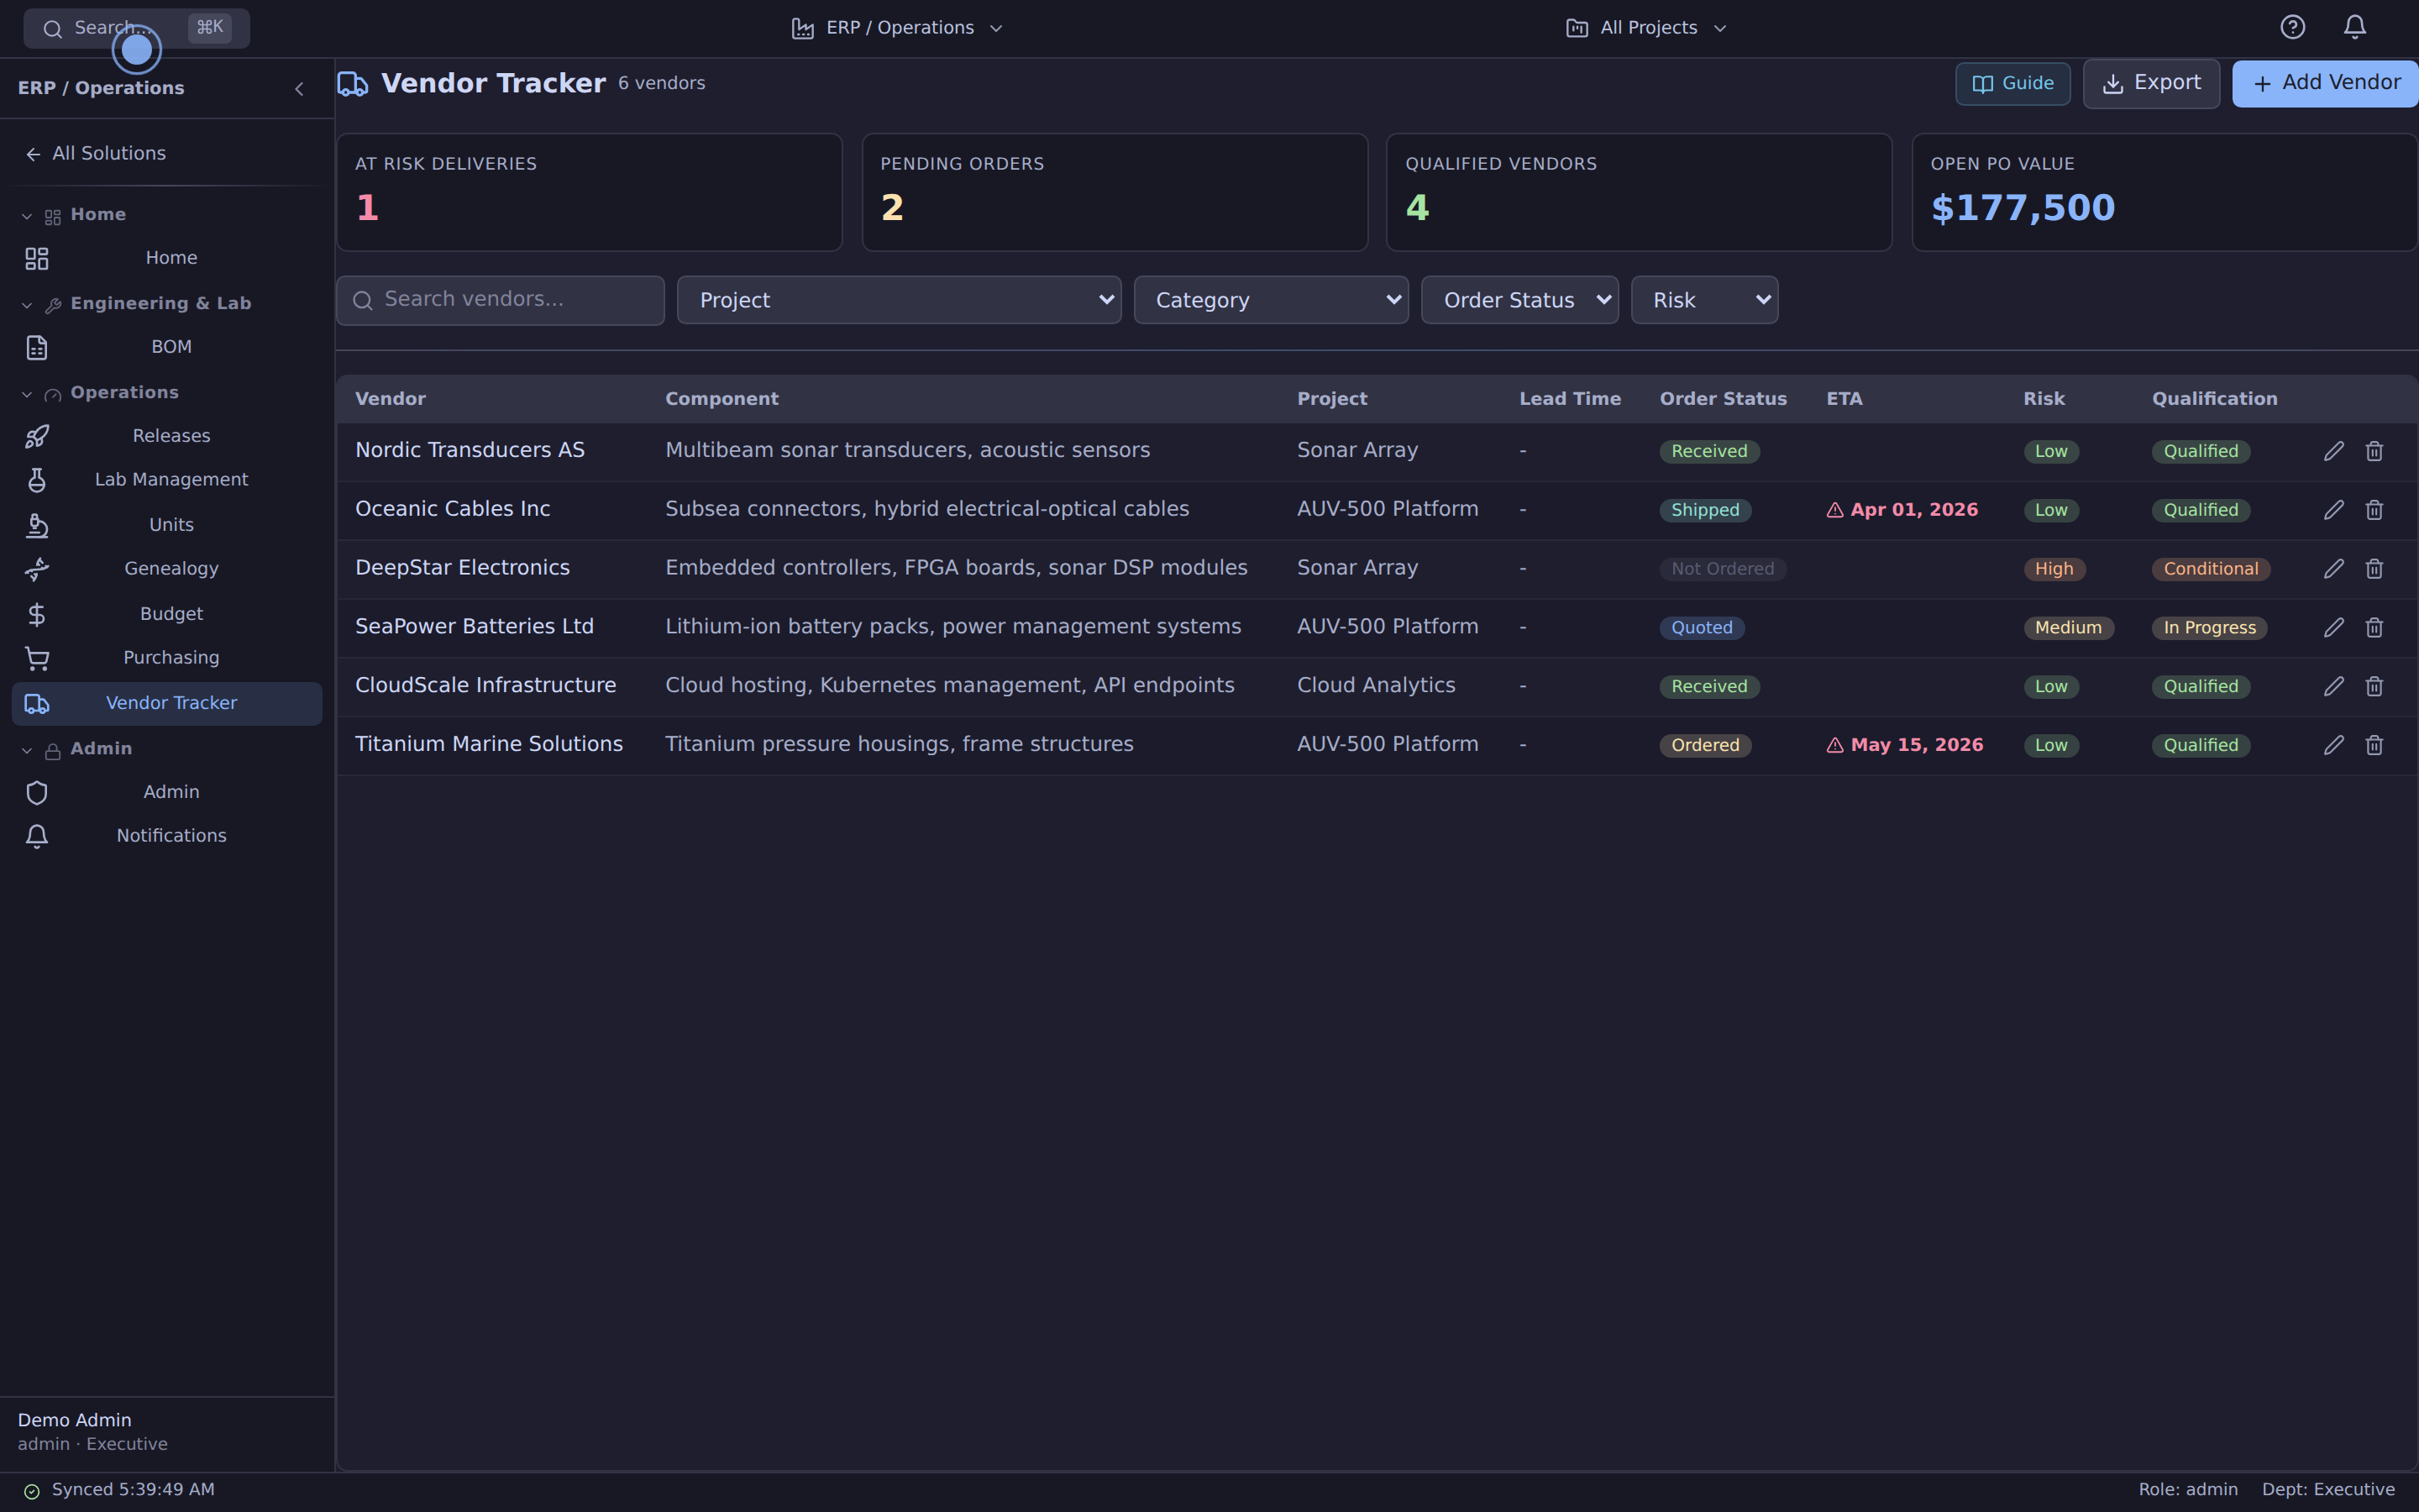Sort by the Order Status column header
2419x1512 pixels.
pyautogui.click(x=1724, y=399)
